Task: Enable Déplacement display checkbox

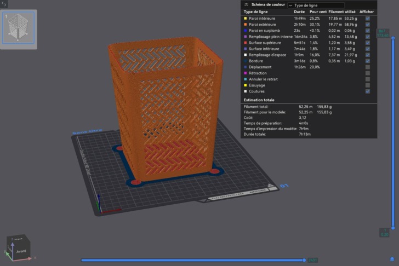Action: pos(367,67)
